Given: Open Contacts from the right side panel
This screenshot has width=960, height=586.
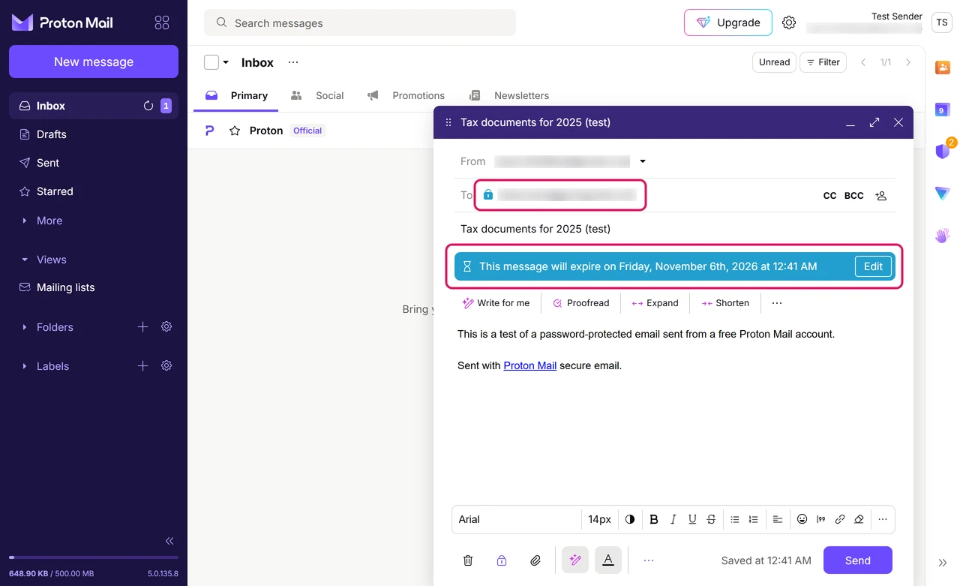Looking at the screenshot, I should pos(943,67).
